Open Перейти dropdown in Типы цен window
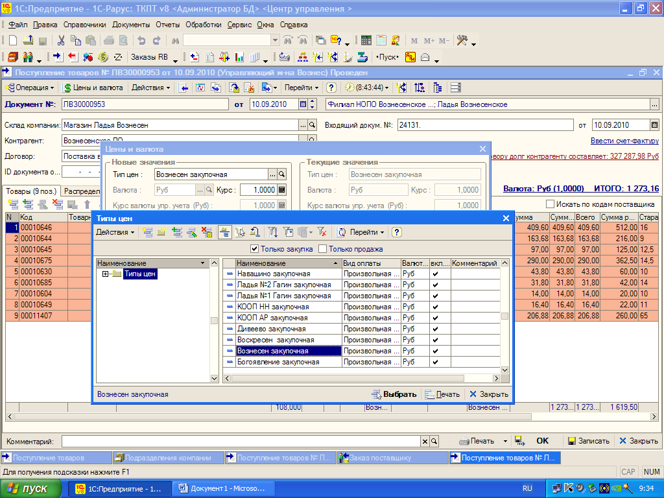This screenshot has height=498, width=664. [367, 232]
